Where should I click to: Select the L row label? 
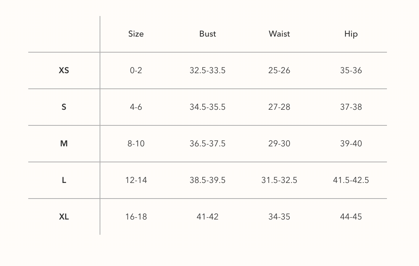[64, 180]
